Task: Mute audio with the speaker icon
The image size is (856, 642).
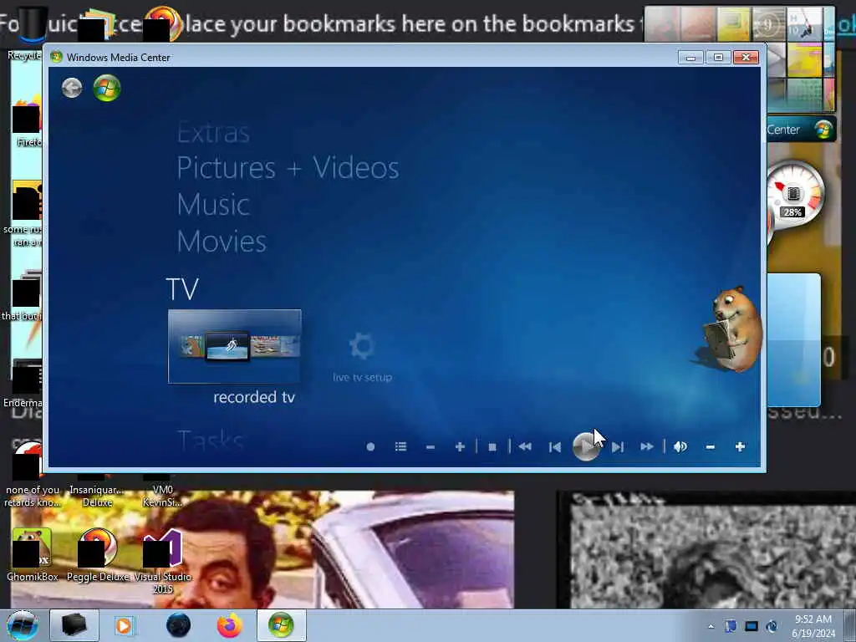Action: click(x=680, y=447)
